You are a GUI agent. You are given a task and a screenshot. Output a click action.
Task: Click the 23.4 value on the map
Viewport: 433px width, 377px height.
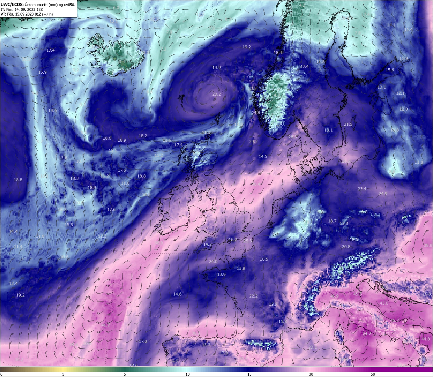(x=362, y=189)
